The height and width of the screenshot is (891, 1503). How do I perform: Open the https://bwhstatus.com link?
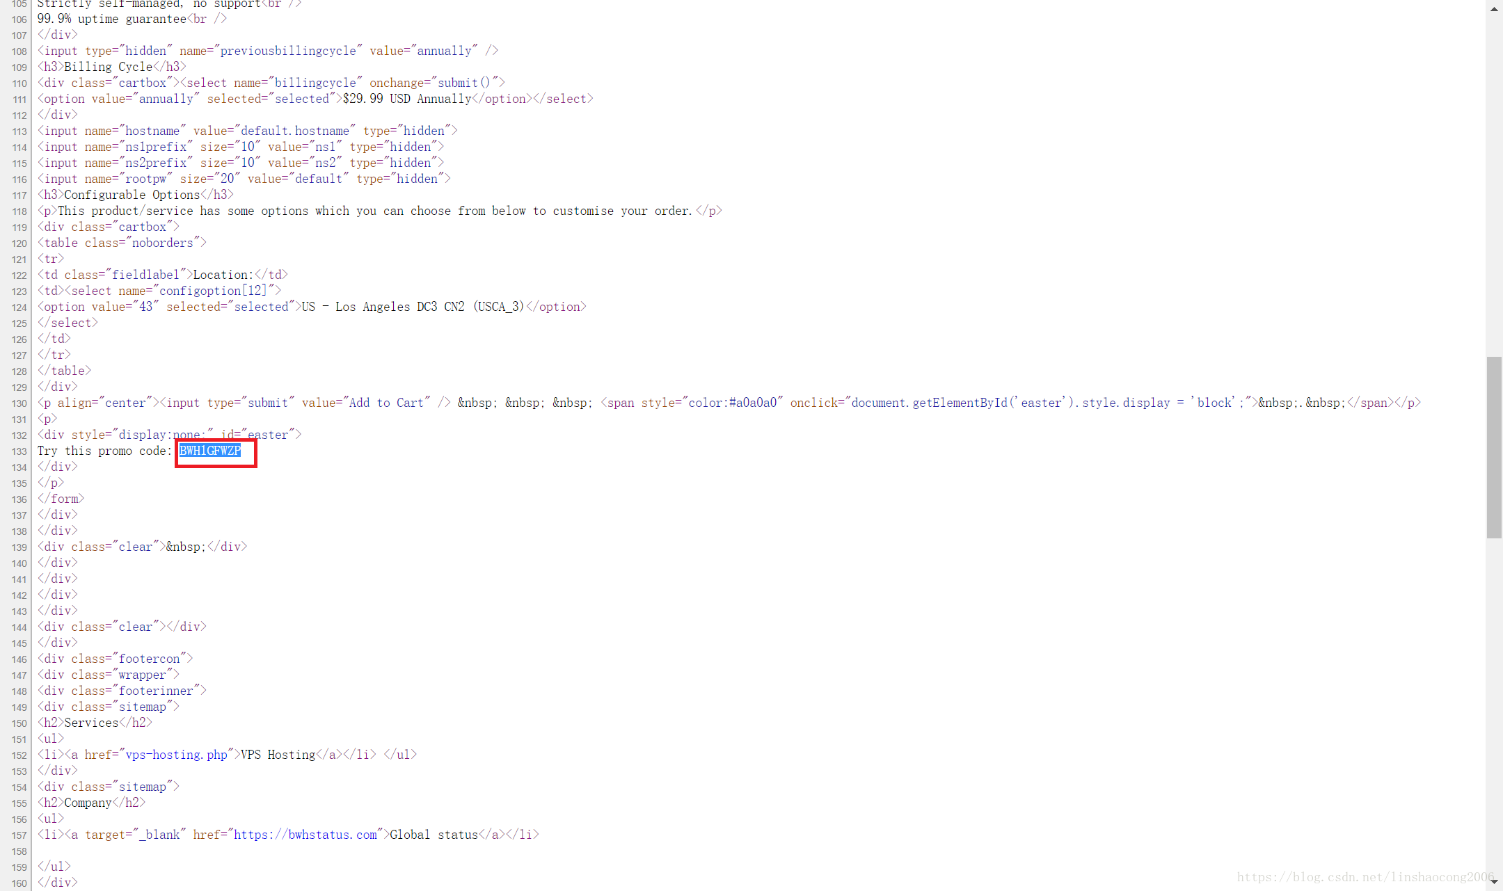(305, 835)
